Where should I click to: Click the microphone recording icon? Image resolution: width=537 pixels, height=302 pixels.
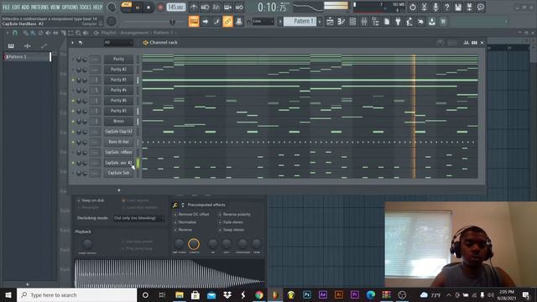(435, 7)
